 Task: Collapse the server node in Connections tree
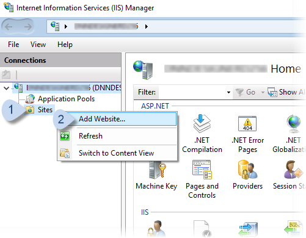pos(7,88)
